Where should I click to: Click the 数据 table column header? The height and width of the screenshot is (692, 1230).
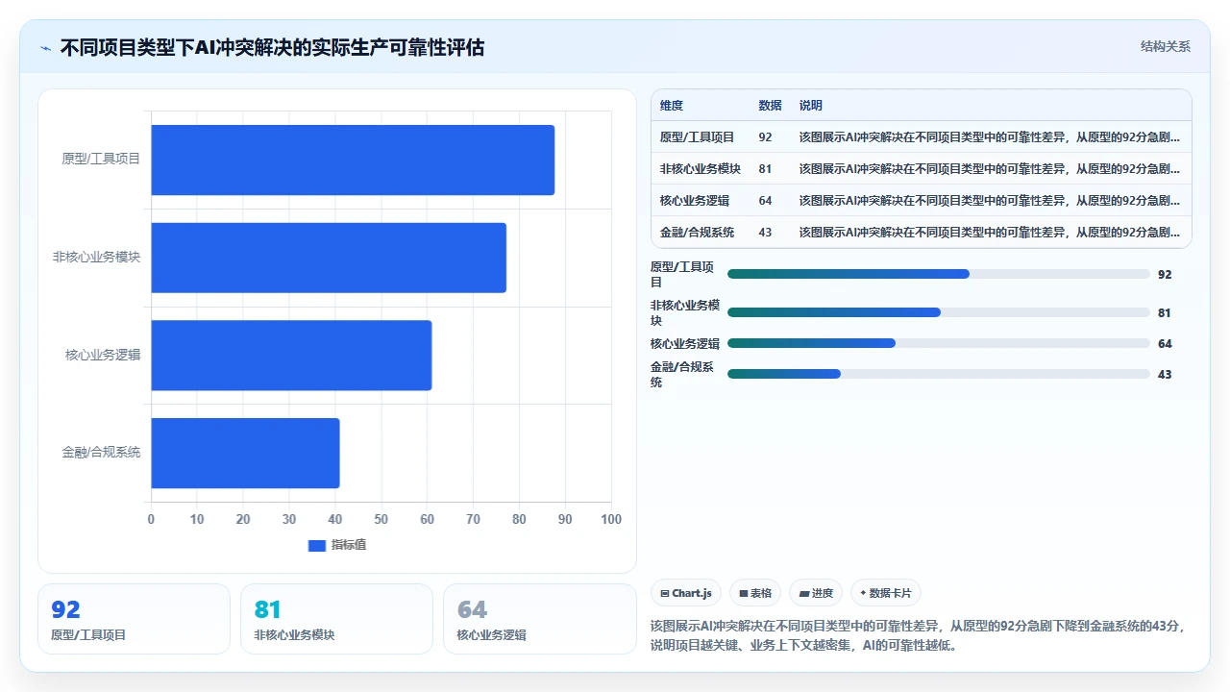(x=770, y=106)
